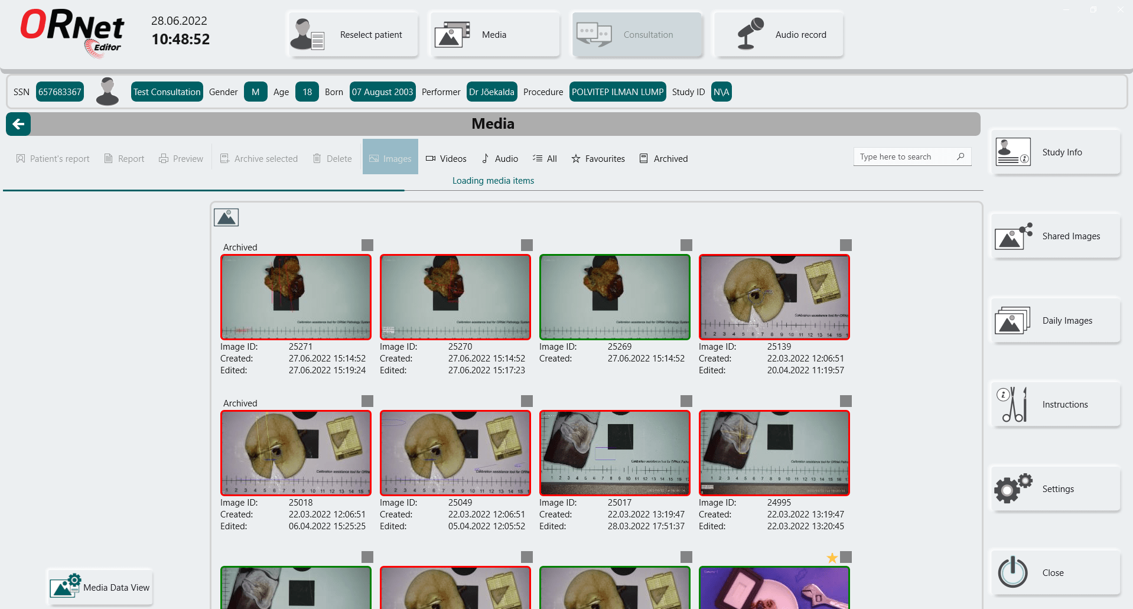Select checkbox for image 25049
This screenshot has height=609, width=1133.
pos(527,400)
